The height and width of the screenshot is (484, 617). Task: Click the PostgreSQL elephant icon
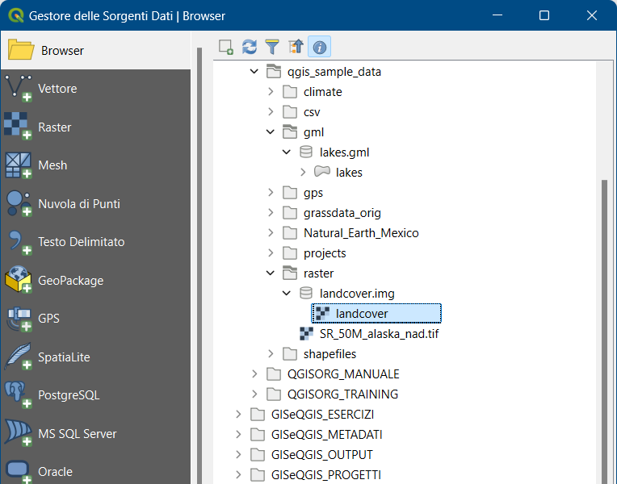pos(18,395)
